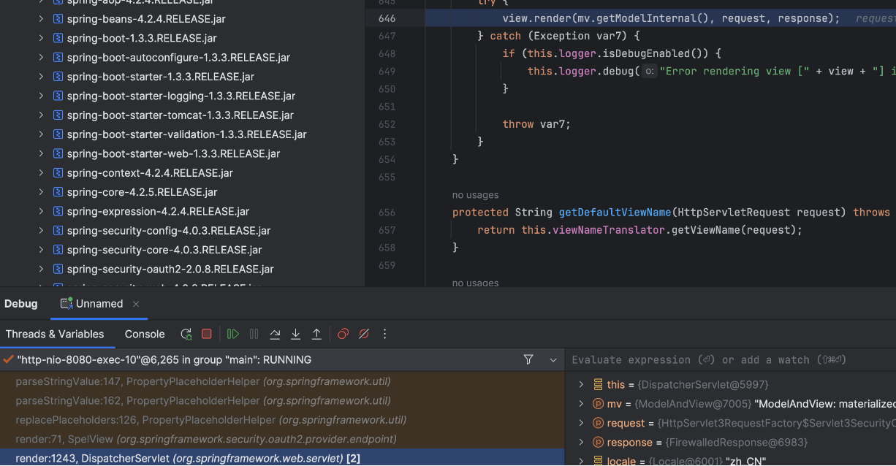Expand the response FirewalledResponse variable
Image resolution: width=896 pixels, height=466 pixels.
coord(581,442)
